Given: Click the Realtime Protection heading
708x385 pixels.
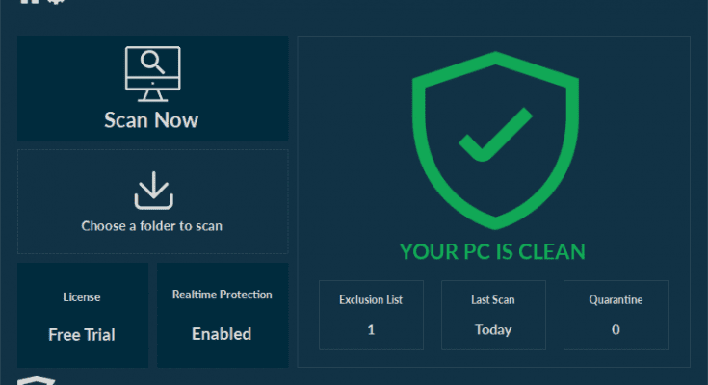Looking at the screenshot, I should pos(222,295).
